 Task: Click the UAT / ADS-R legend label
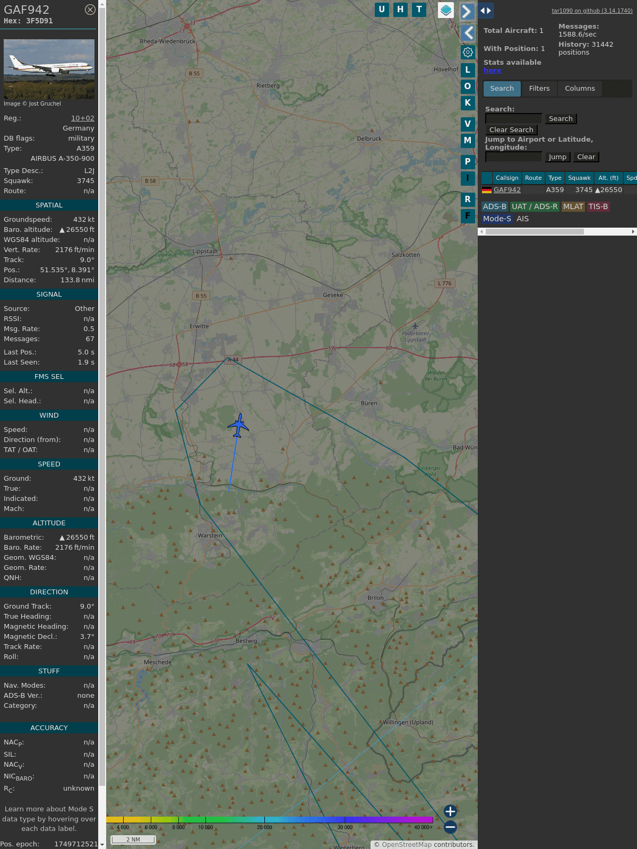pyautogui.click(x=535, y=207)
